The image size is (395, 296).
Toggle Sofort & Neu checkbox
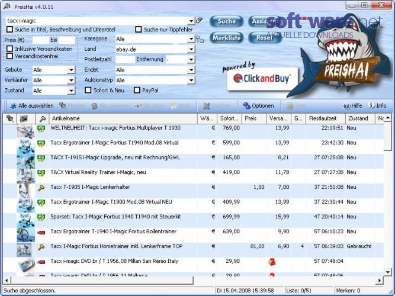[x=88, y=90]
